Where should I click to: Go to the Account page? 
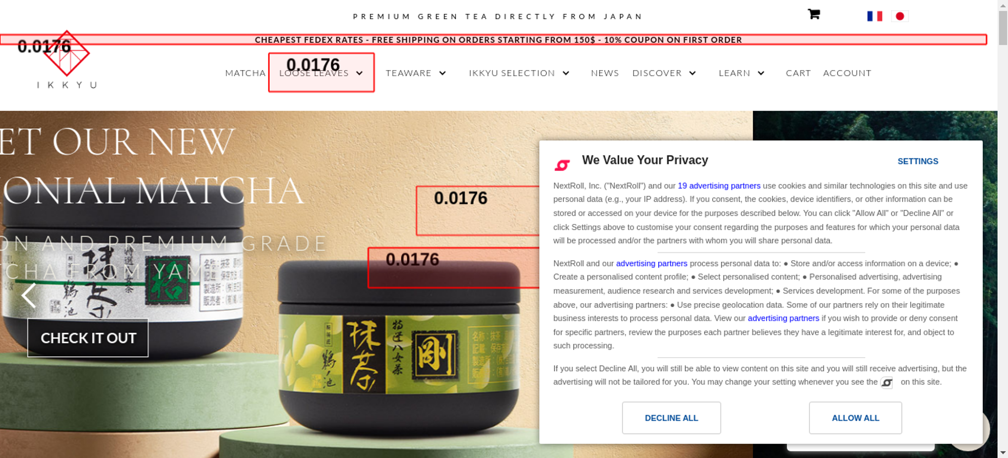coord(847,73)
